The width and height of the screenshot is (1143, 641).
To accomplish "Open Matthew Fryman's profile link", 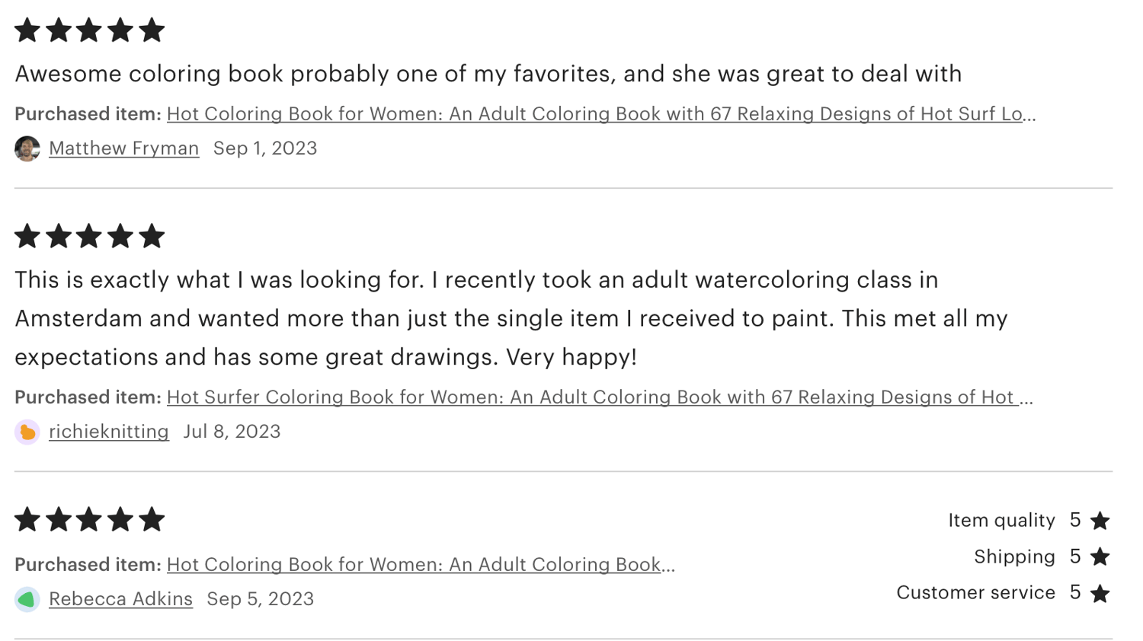I will tap(123, 148).
